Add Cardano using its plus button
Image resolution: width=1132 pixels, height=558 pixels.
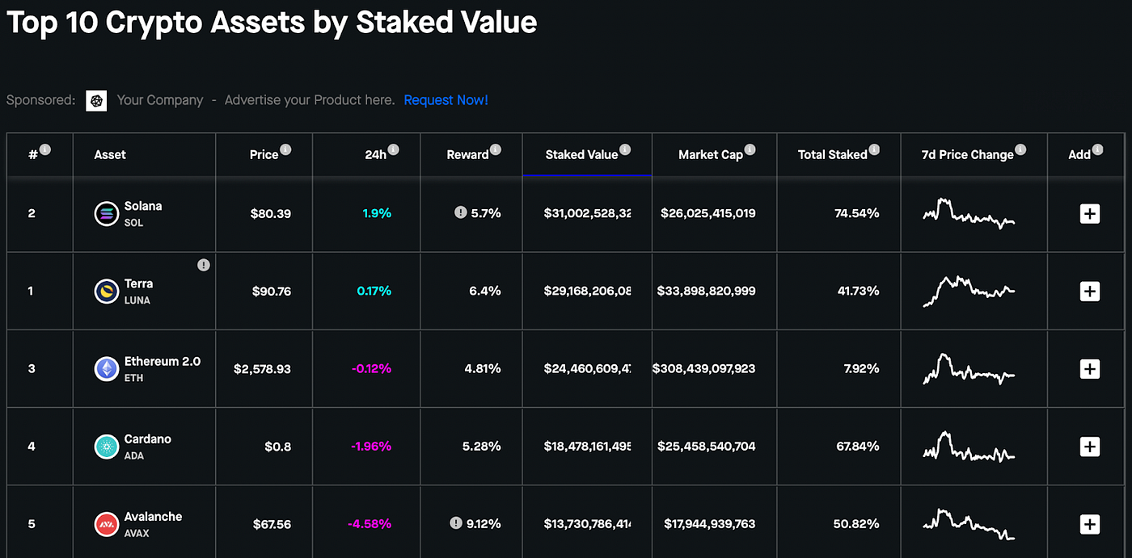tap(1090, 447)
